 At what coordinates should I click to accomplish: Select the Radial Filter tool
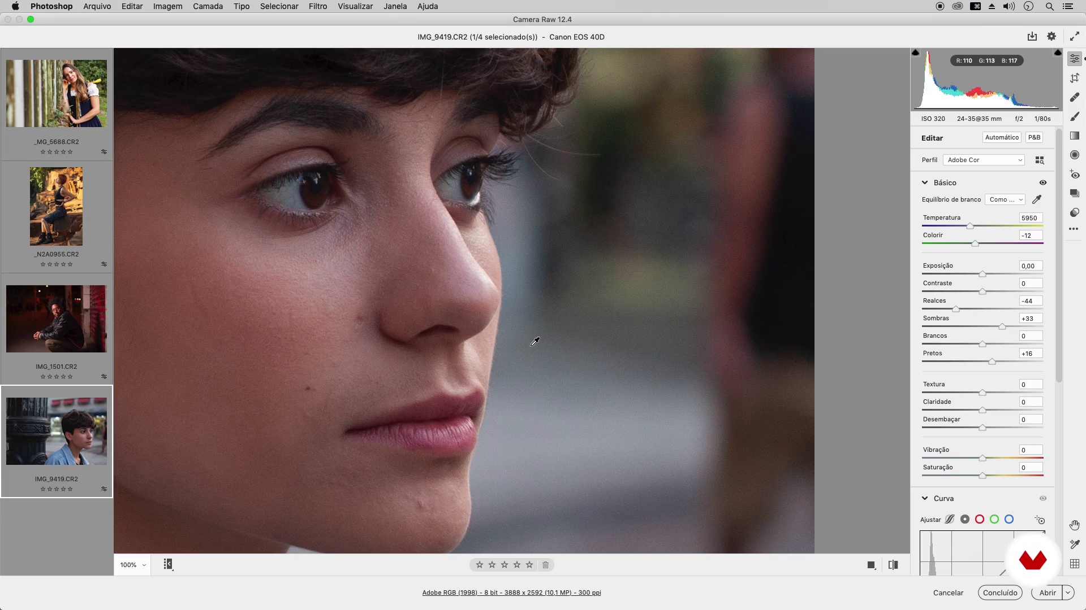pyautogui.click(x=1075, y=155)
